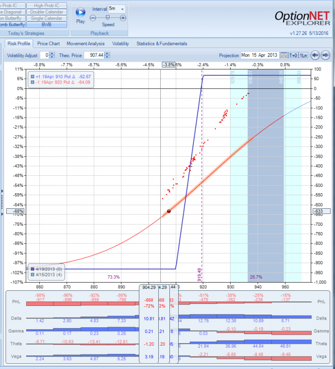Image resolution: width=335 pixels, height=369 pixels.
Task: Toggle the 4/15/2013 (4) line checkbox
Action: pos(33,275)
